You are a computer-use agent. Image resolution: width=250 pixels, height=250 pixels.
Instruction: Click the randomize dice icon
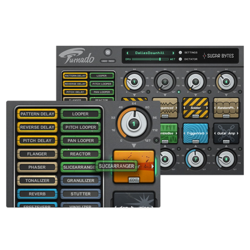(x=108, y=52)
